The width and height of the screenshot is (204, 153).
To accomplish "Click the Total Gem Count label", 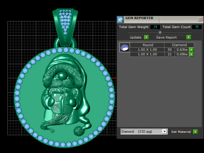I will 176,27.
